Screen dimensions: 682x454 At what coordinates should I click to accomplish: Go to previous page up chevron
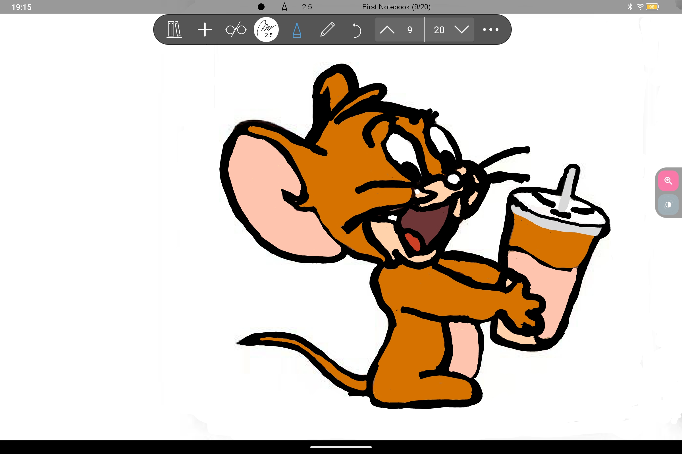(x=387, y=30)
